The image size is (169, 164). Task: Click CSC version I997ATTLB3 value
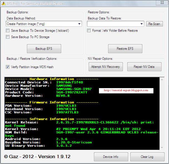67,112
